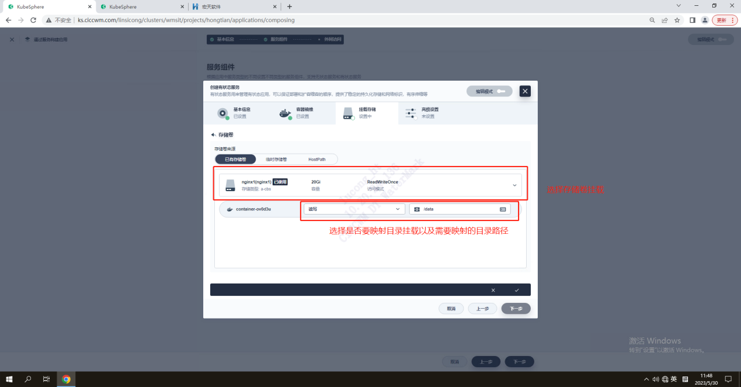The height and width of the screenshot is (387, 741).
Task: Select the 挂载存储 step tab
Action: tap(367, 113)
